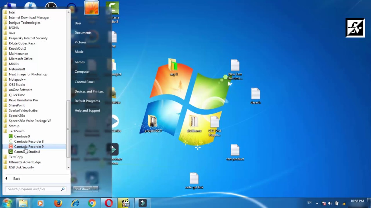This screenshot has height=208, width=371.
Task: Launch Opera from taskbar
Action: (x=109, y=203)
